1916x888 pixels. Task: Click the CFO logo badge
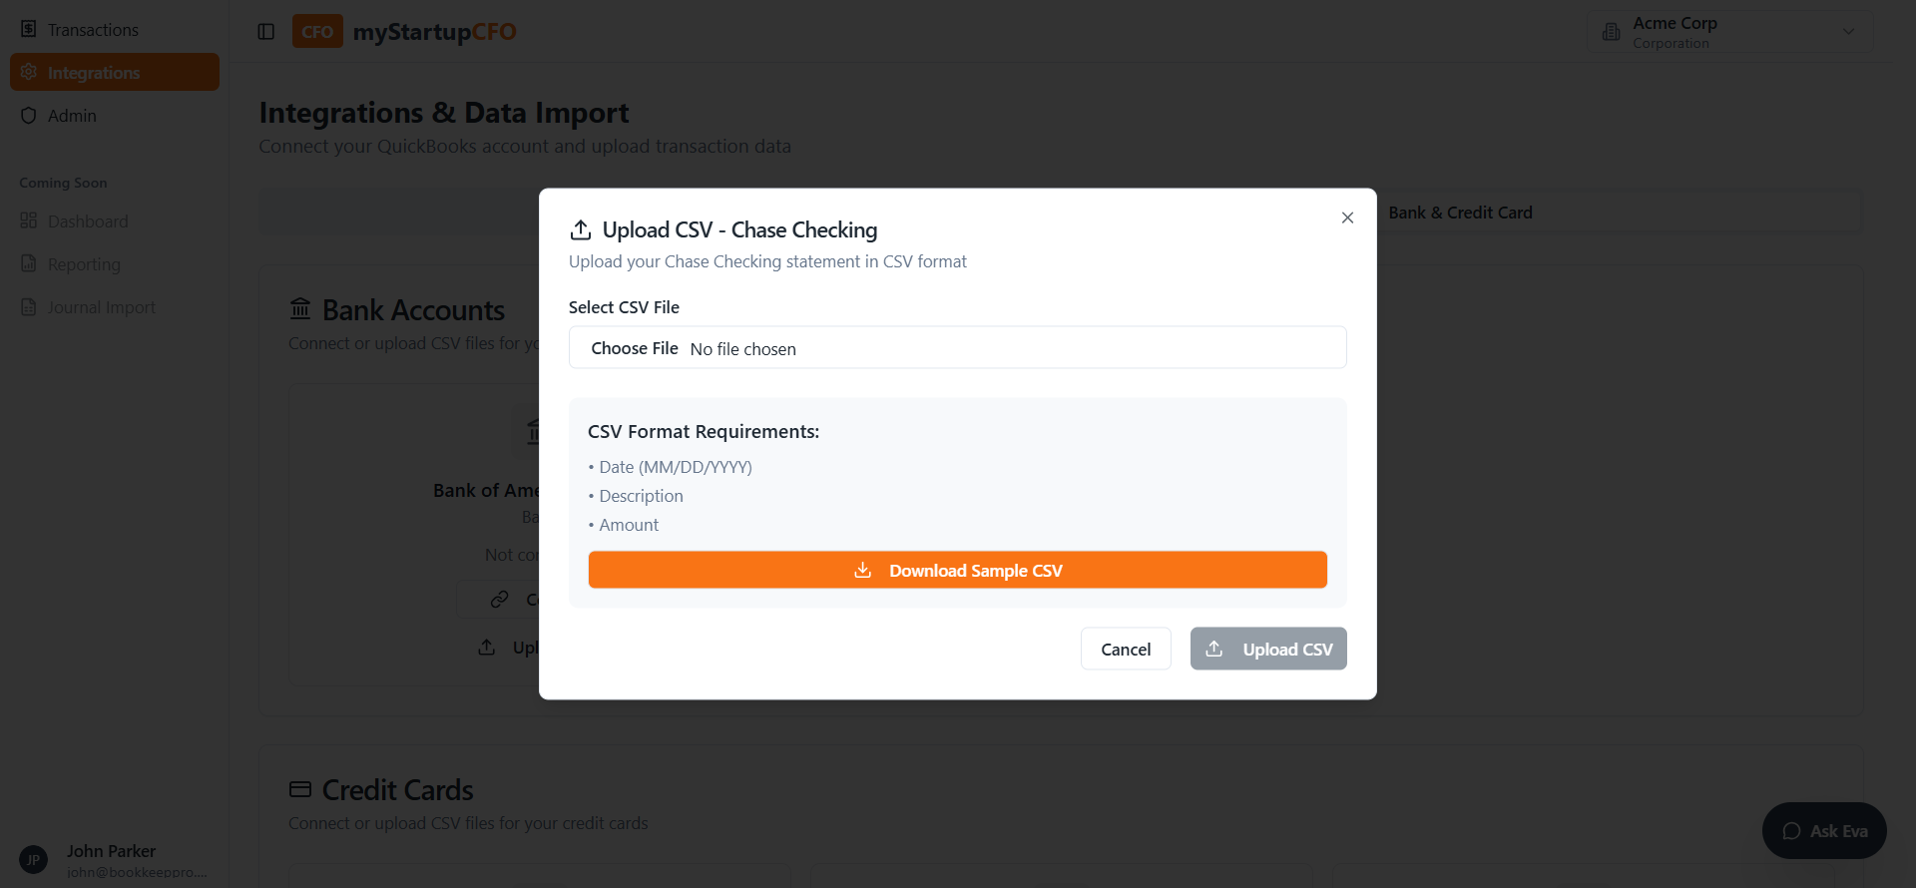tap(317, 32)
